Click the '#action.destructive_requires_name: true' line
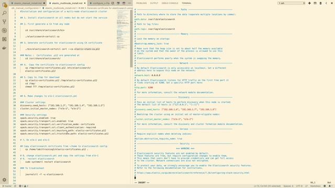This screenshot has height=188, width=335. click(x=158, y=139)
